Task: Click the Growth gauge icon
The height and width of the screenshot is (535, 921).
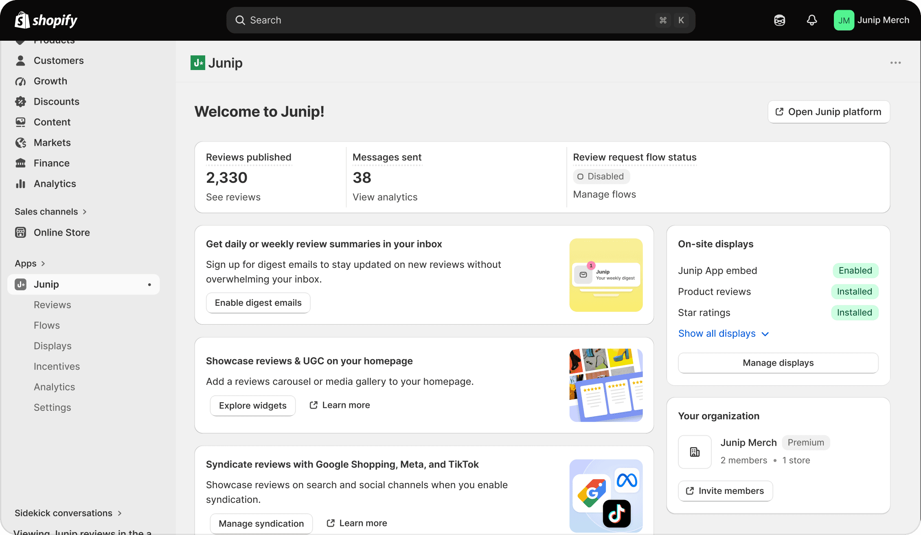Action: point(20,81)
